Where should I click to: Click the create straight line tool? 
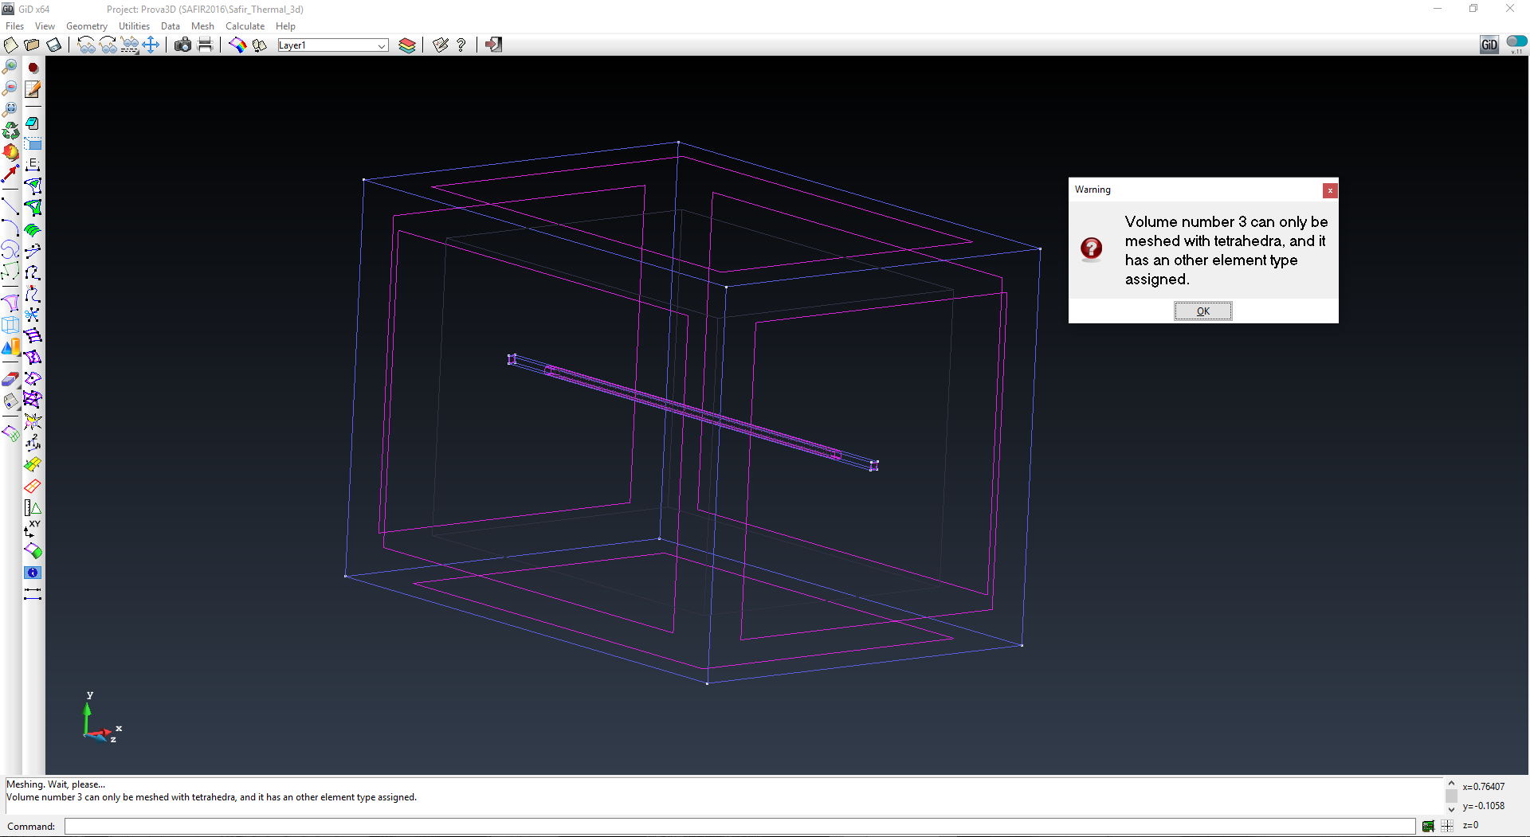coord(10,208)
